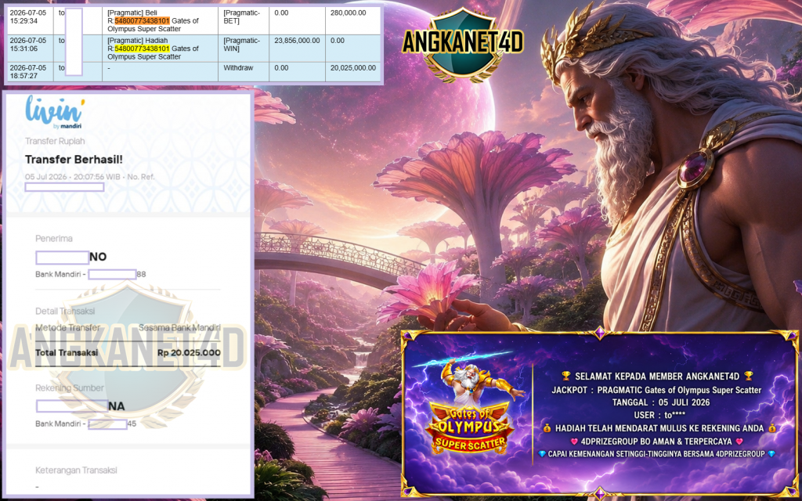The image size is (802, 501).
Task: Click the source Bank Mandiri account ending 45
Action: (x=86, y=424)
